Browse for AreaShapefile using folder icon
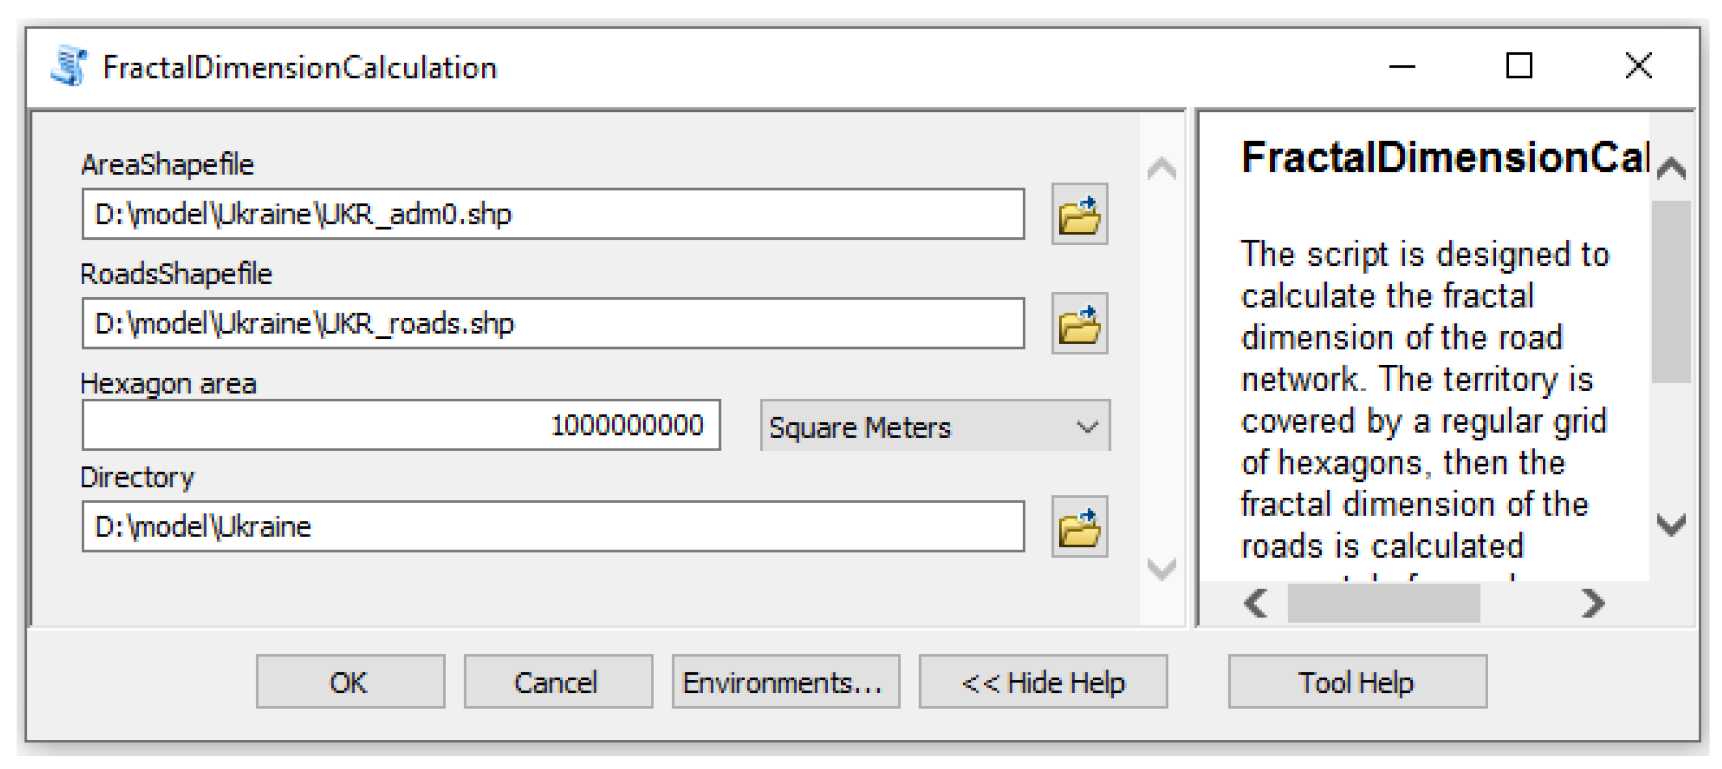Viewport: 1722px width, 769px height. (1079, 214)
